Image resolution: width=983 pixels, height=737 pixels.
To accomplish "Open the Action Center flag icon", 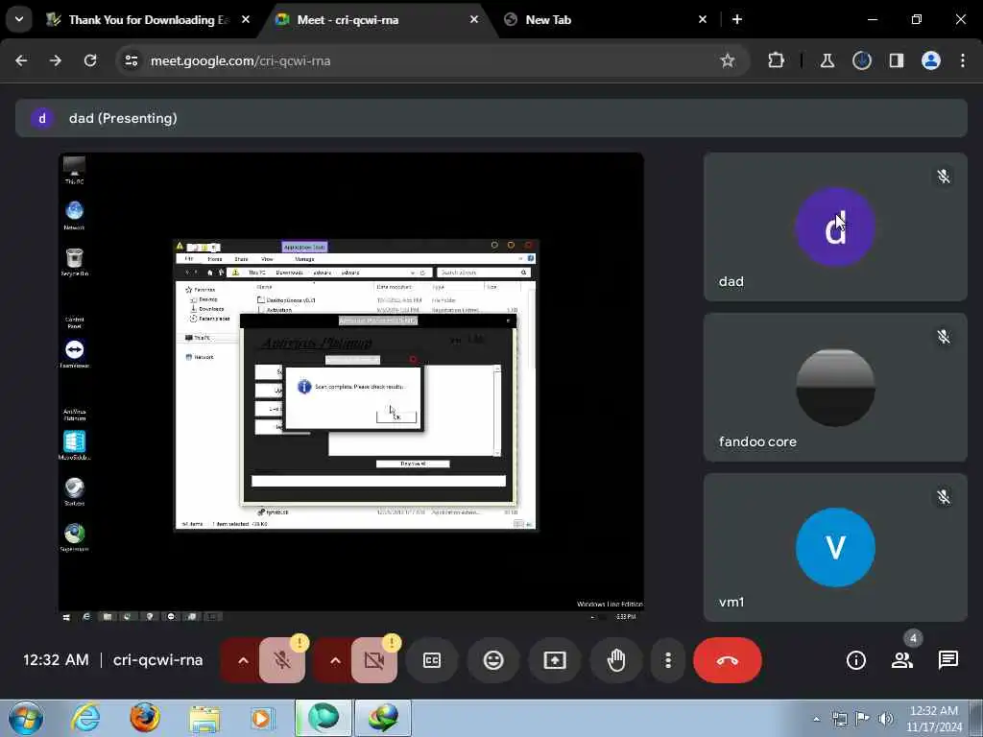I will tap(863, 719).
